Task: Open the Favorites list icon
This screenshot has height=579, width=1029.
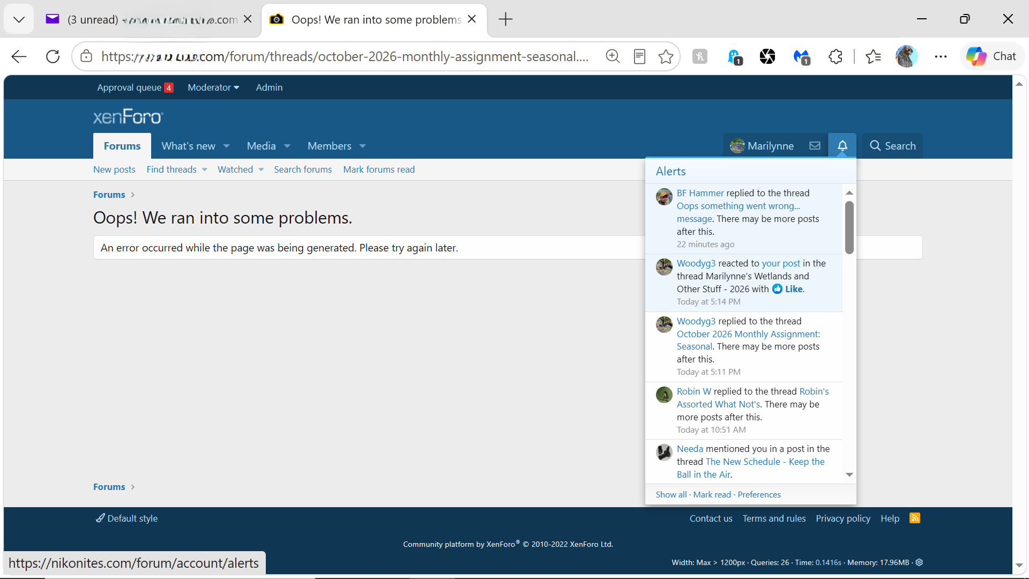Action: (x=873, y=56)
